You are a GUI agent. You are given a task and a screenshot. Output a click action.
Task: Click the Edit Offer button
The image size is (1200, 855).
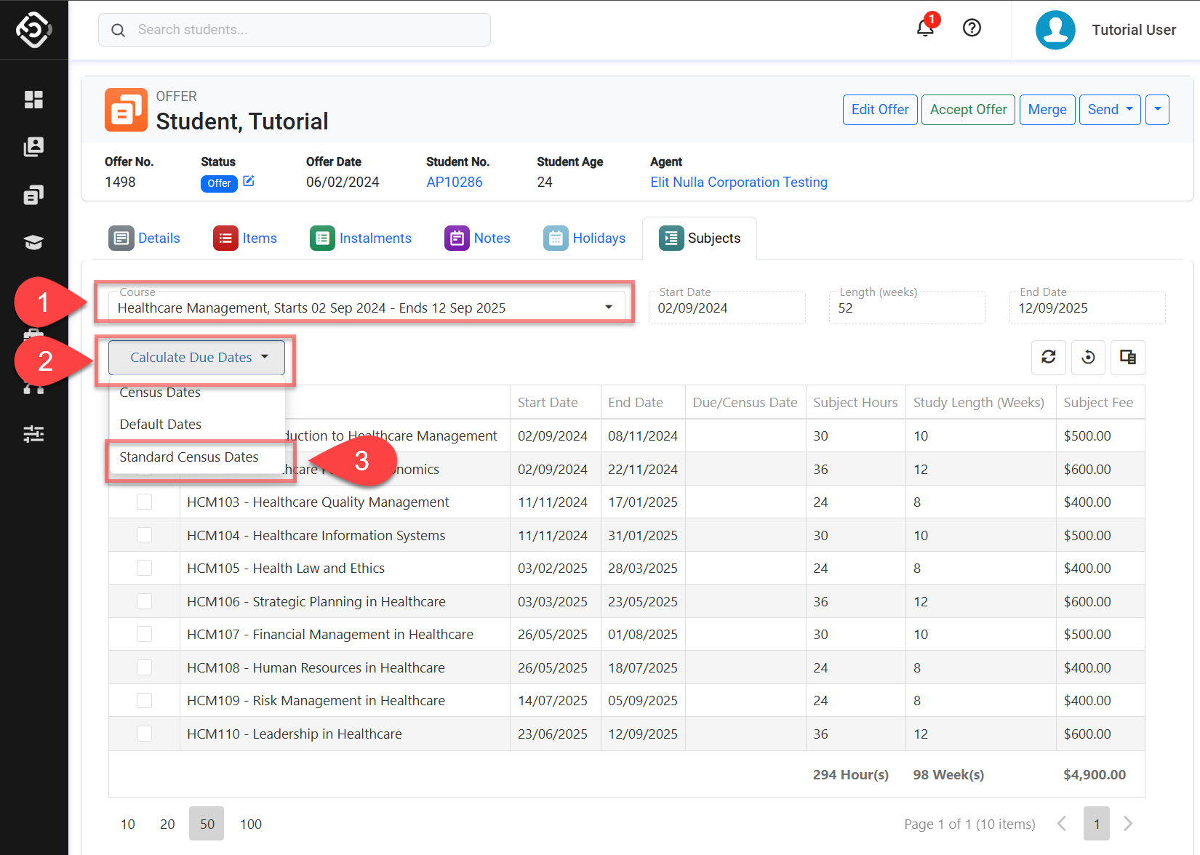click(x=880, y=110)
